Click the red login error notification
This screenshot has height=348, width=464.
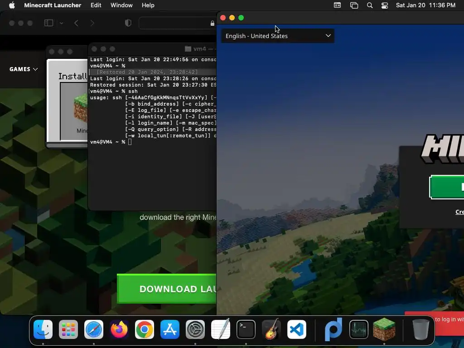tap(449, 323)
